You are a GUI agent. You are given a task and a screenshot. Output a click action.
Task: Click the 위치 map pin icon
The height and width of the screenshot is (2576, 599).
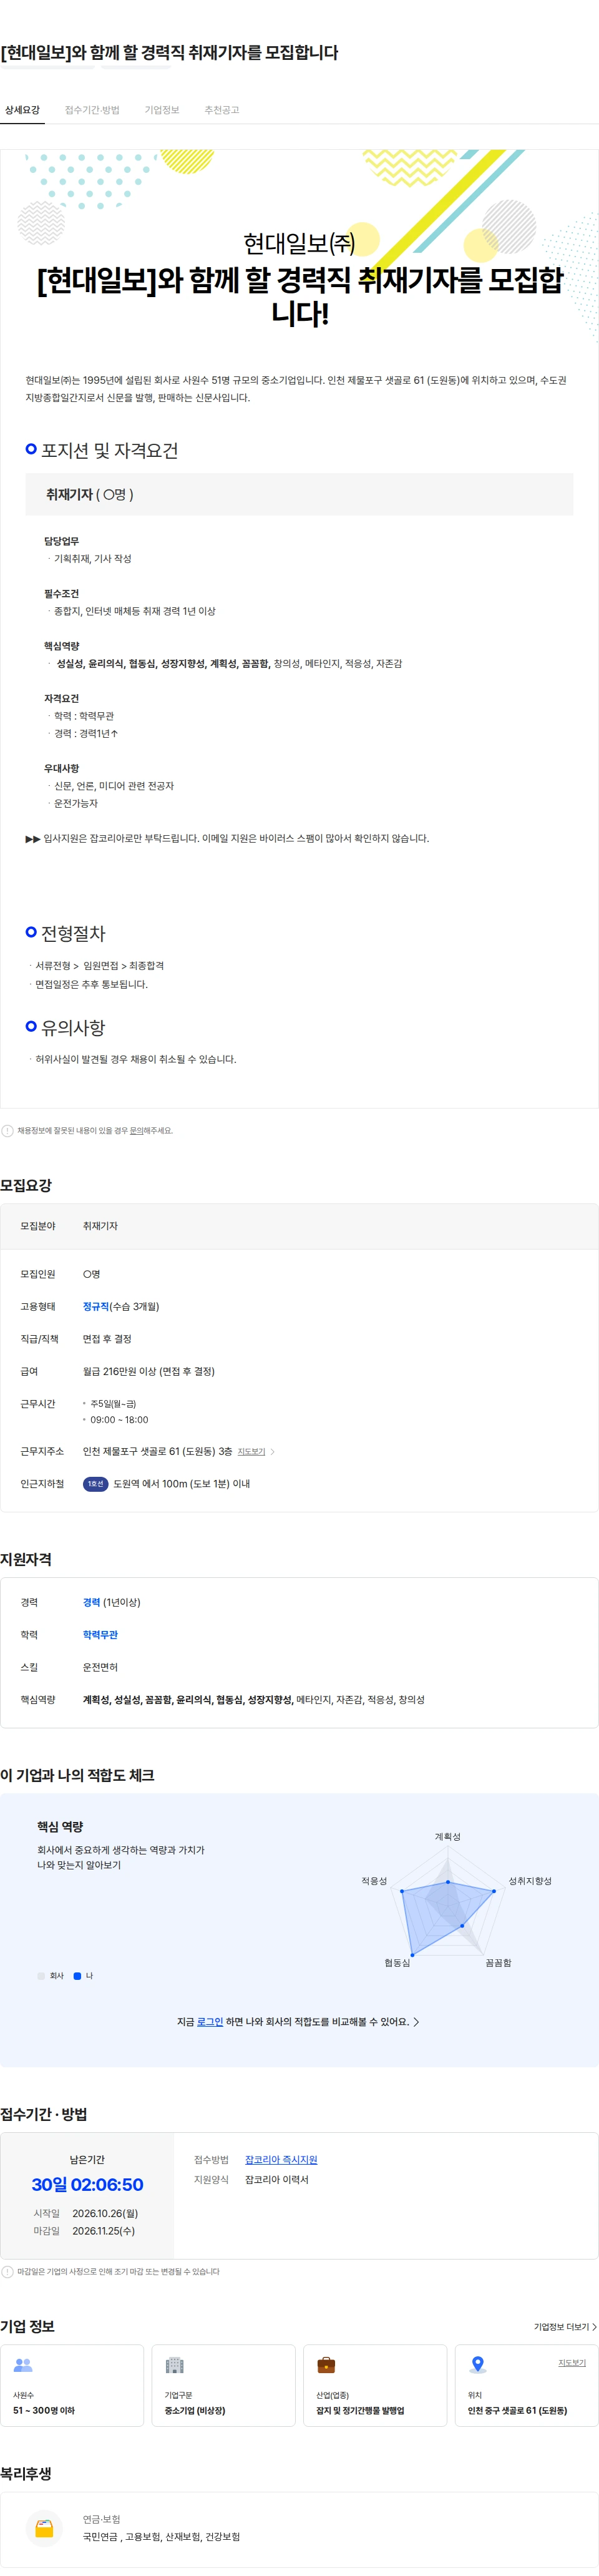(478, 2365)
